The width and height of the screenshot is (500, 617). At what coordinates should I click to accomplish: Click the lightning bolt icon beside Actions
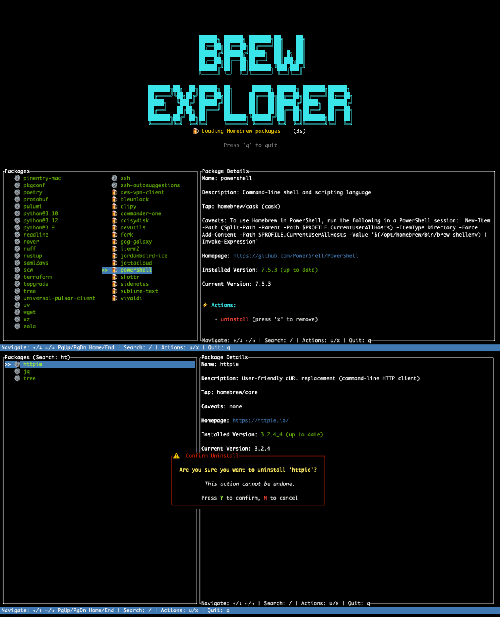point(205,305)
